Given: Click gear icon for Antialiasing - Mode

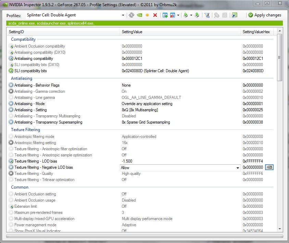Looking at the screenshot, I should [x=11, y=104].
